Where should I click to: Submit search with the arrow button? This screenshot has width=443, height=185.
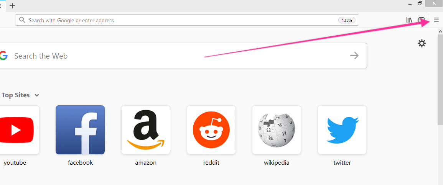click(354, 56)
